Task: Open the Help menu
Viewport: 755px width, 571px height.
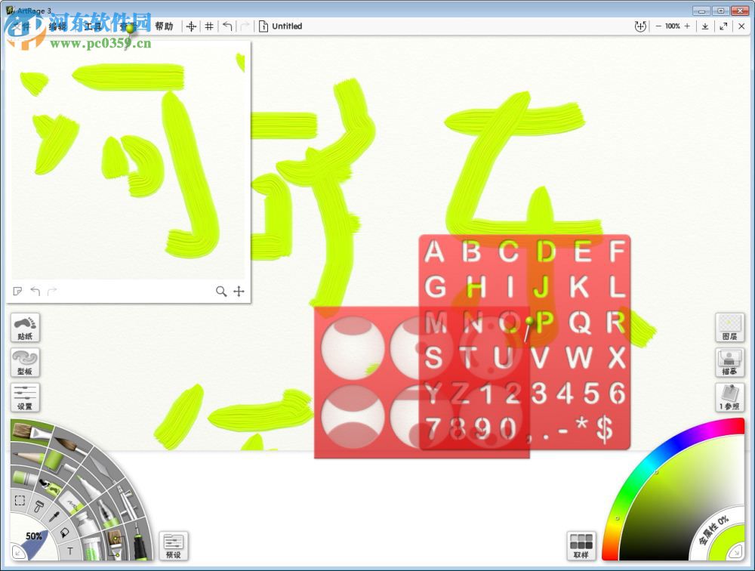Action: pos(165,26)
